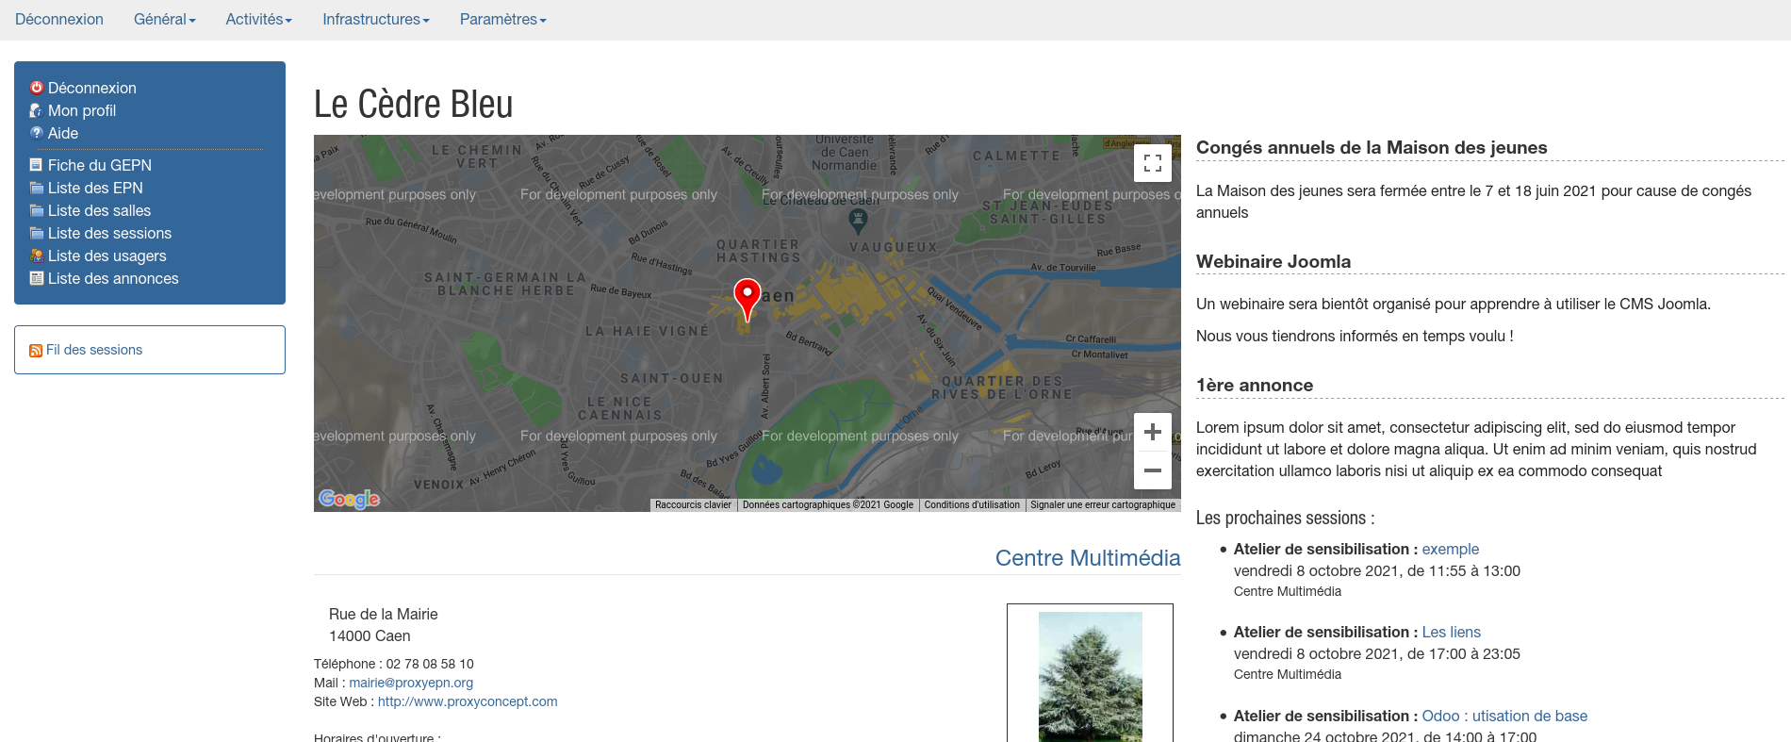Click the cedar tree photo thumbnail
Screen dimensions: 1791x742
1090,675
